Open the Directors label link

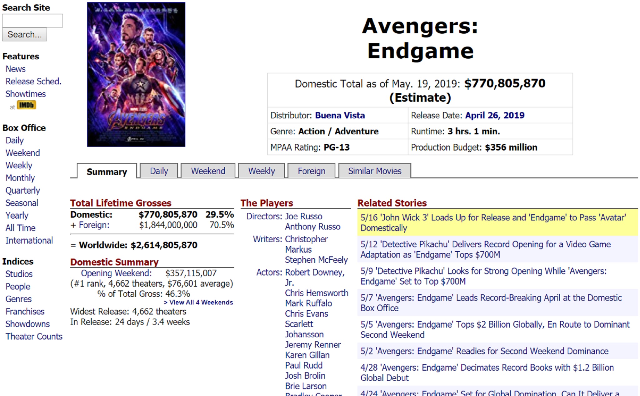[x=264, y=216]
